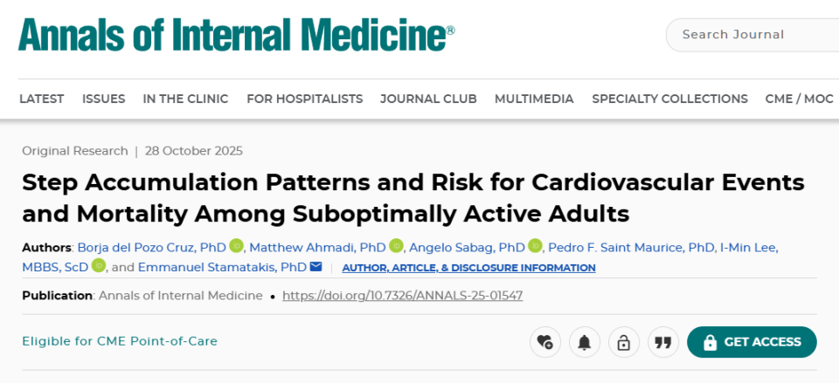The height and width of the screenshot is (383, 839).
Task: Open the article DOI link
Action: (402, 296)
